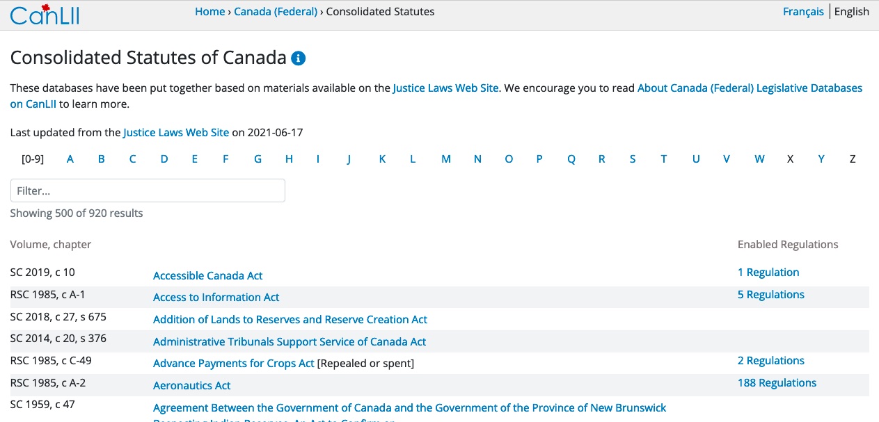Click the letter Z in index
Viewport: 879px width, 422px height.
tap(853, 159)
